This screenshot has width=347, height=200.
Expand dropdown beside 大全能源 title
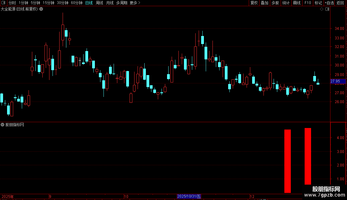tap(41, 9)
